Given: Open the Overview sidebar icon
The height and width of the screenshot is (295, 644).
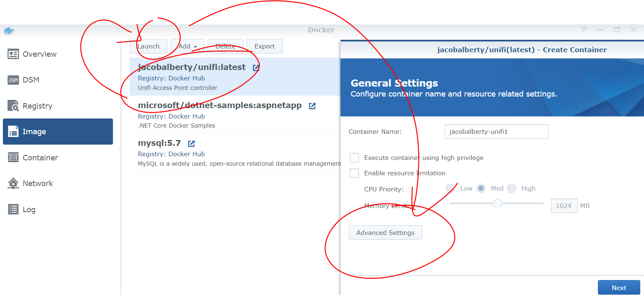Looking at the screenshot, I should click(13, 54).
